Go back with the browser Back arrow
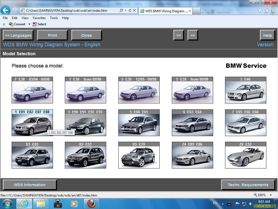The image size is (278, 209). point(5,10)
